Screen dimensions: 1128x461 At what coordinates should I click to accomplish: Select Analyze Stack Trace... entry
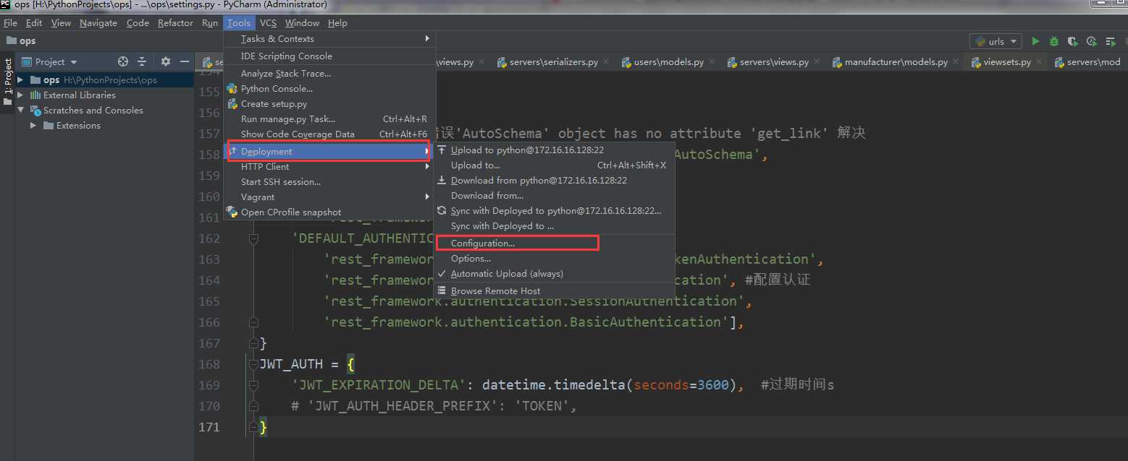coord(329,74)
